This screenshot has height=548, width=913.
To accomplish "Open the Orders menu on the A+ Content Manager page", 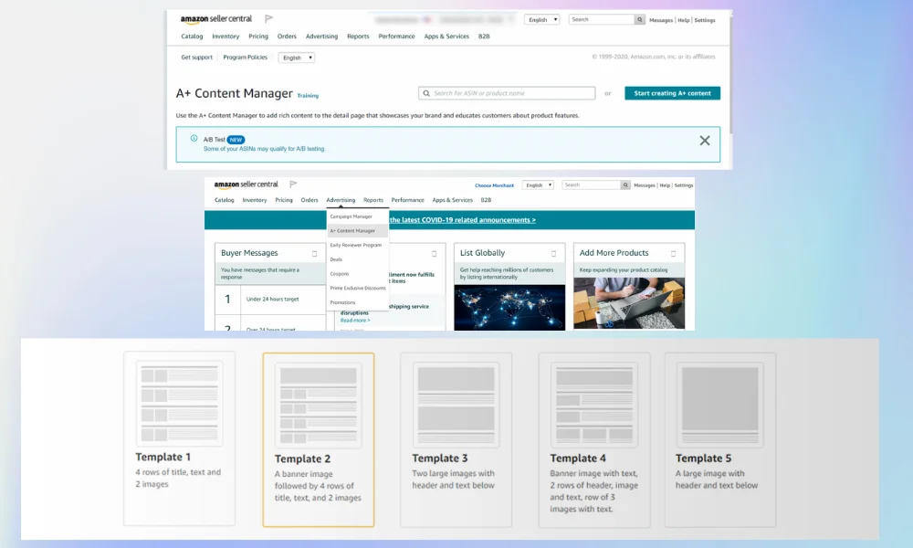I will [287, 37].
